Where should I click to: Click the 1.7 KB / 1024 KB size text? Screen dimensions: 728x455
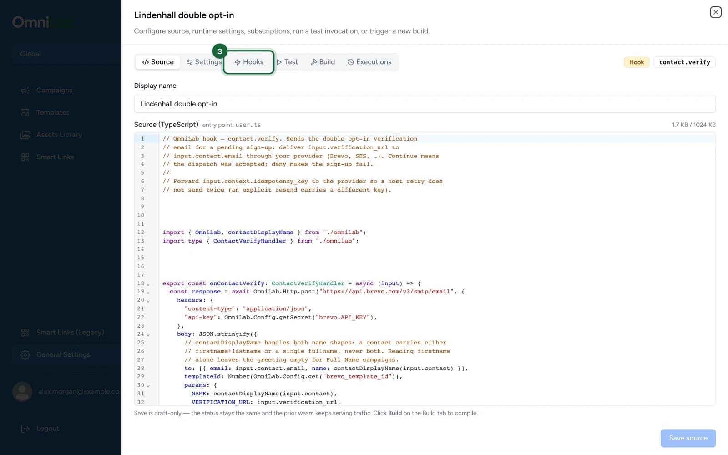coord(693,125)
